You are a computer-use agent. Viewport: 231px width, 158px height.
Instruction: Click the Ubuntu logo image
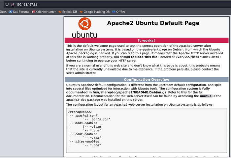click(84, 28)
